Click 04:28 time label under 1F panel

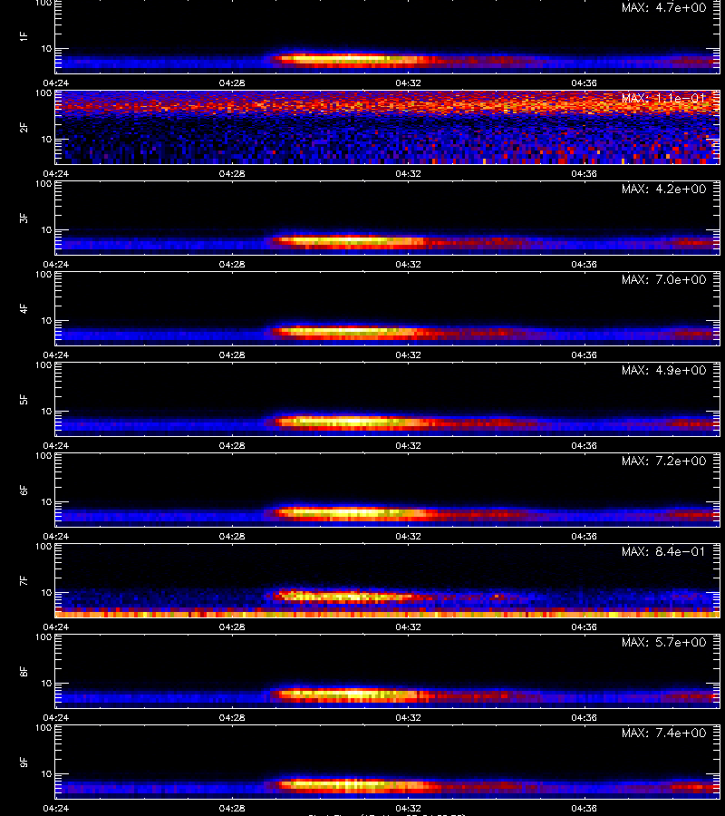(232, 83)
